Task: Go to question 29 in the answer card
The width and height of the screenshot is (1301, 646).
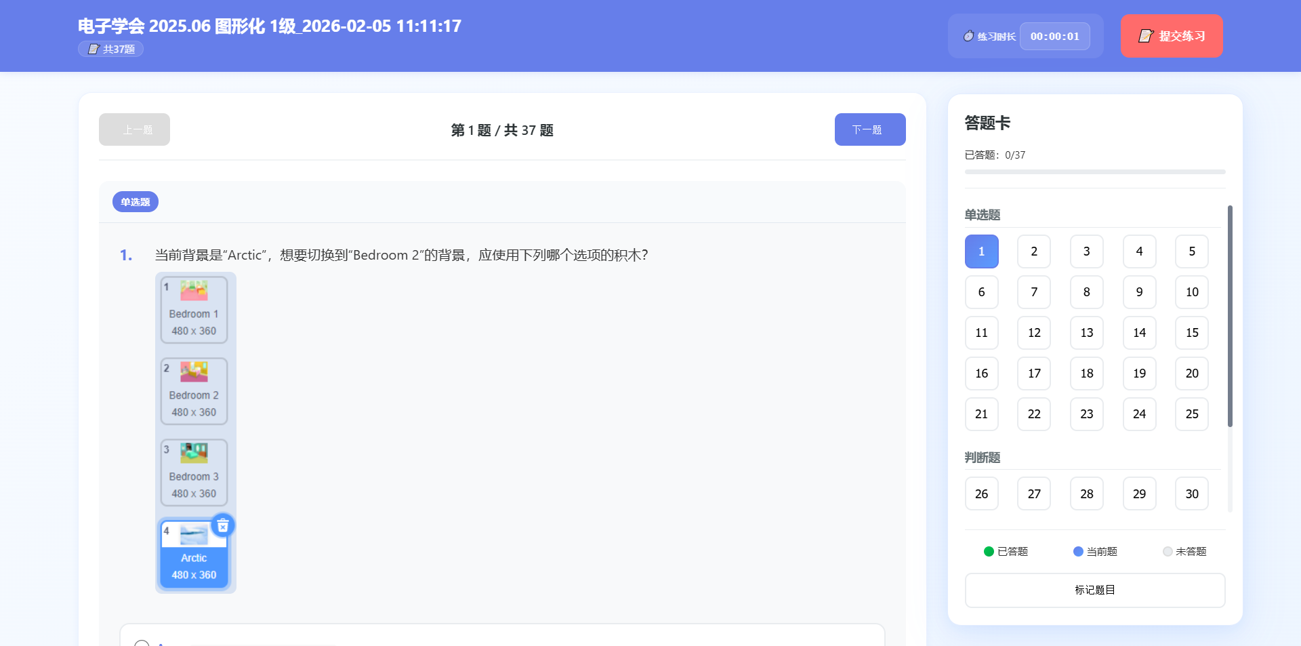Action: pos(1140,494)
